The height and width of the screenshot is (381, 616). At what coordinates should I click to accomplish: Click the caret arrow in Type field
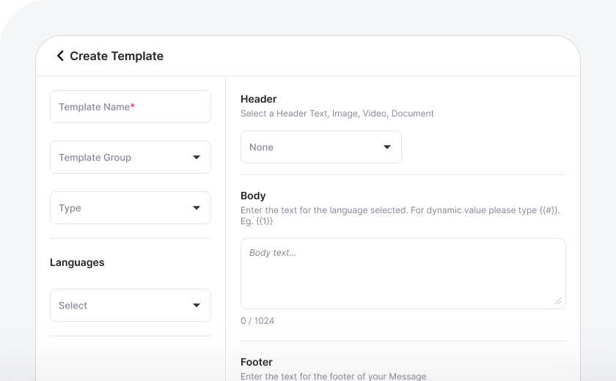[x=197, y=208]
